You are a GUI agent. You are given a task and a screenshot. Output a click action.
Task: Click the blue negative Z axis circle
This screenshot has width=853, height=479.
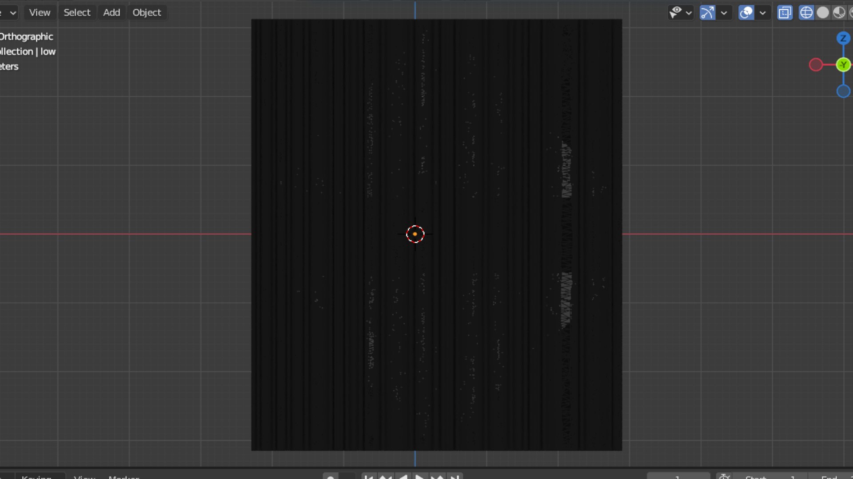843,91
